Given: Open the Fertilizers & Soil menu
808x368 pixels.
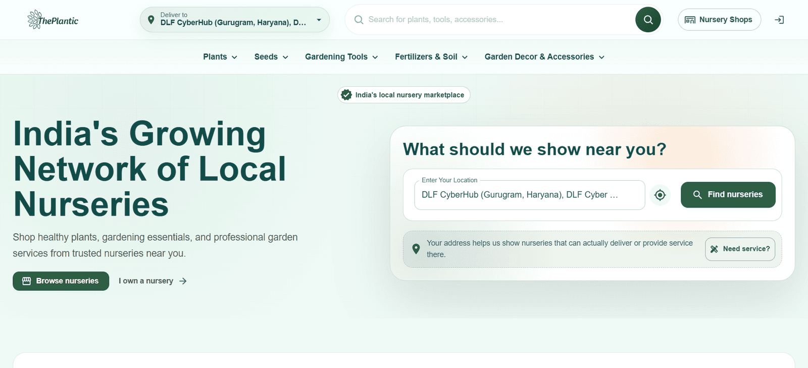Looking at the screenshot, I should point(431,57).
